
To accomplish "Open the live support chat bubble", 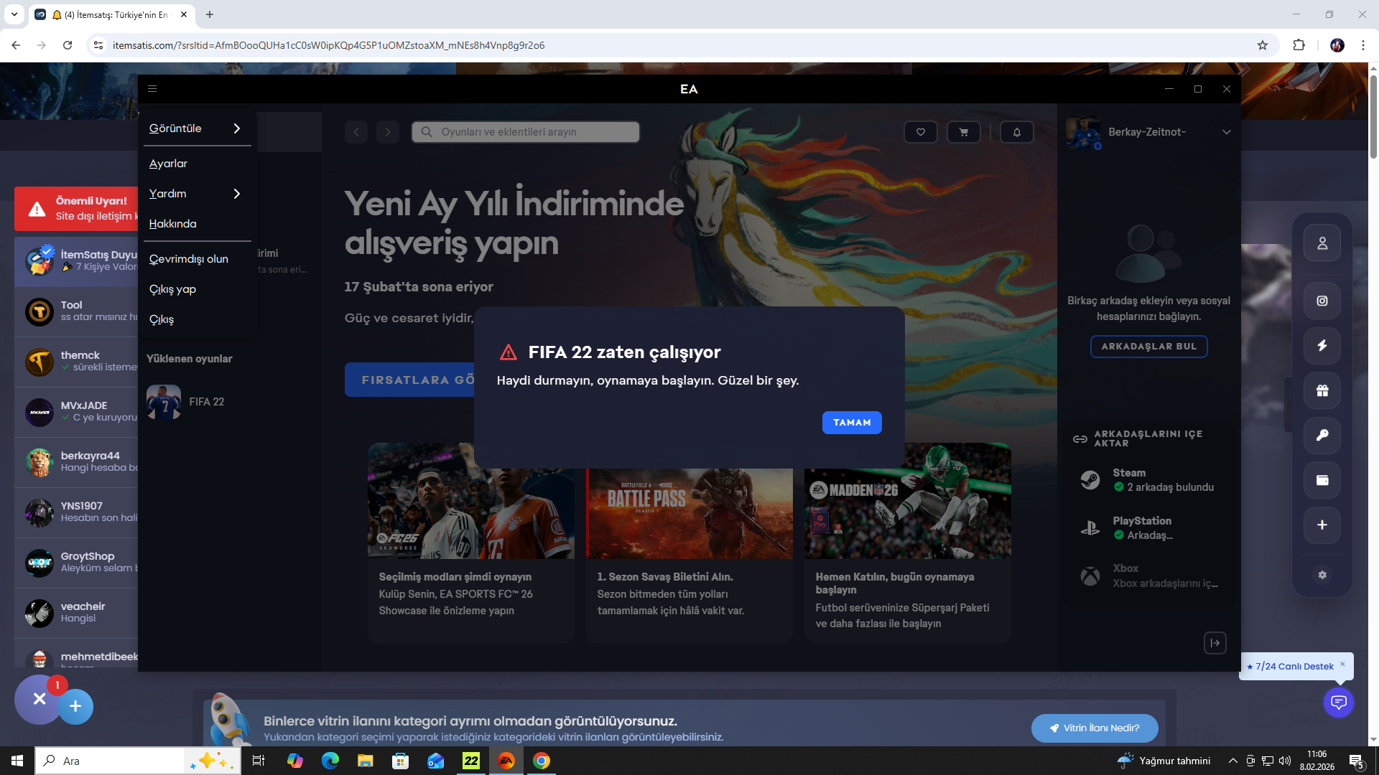I will click(1339, 702).
